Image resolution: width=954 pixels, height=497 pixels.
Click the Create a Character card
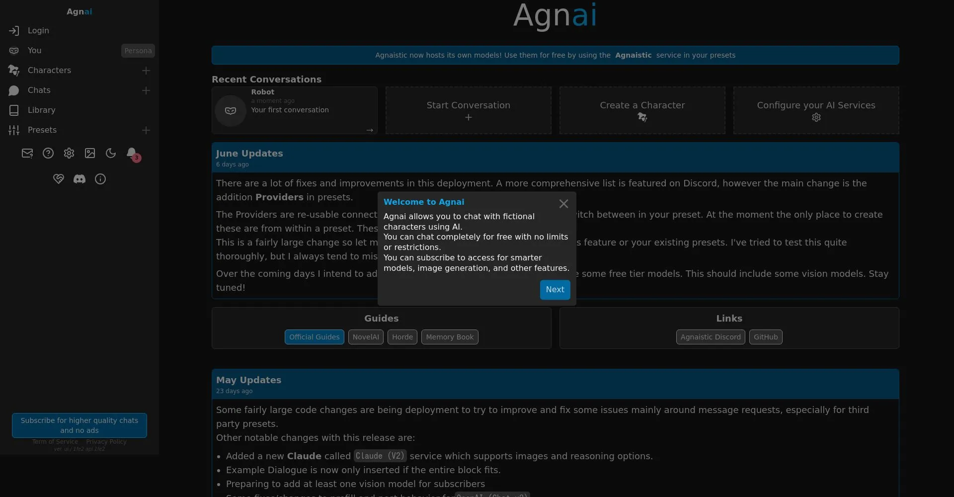pyautogui.click(x=642, y=110)
